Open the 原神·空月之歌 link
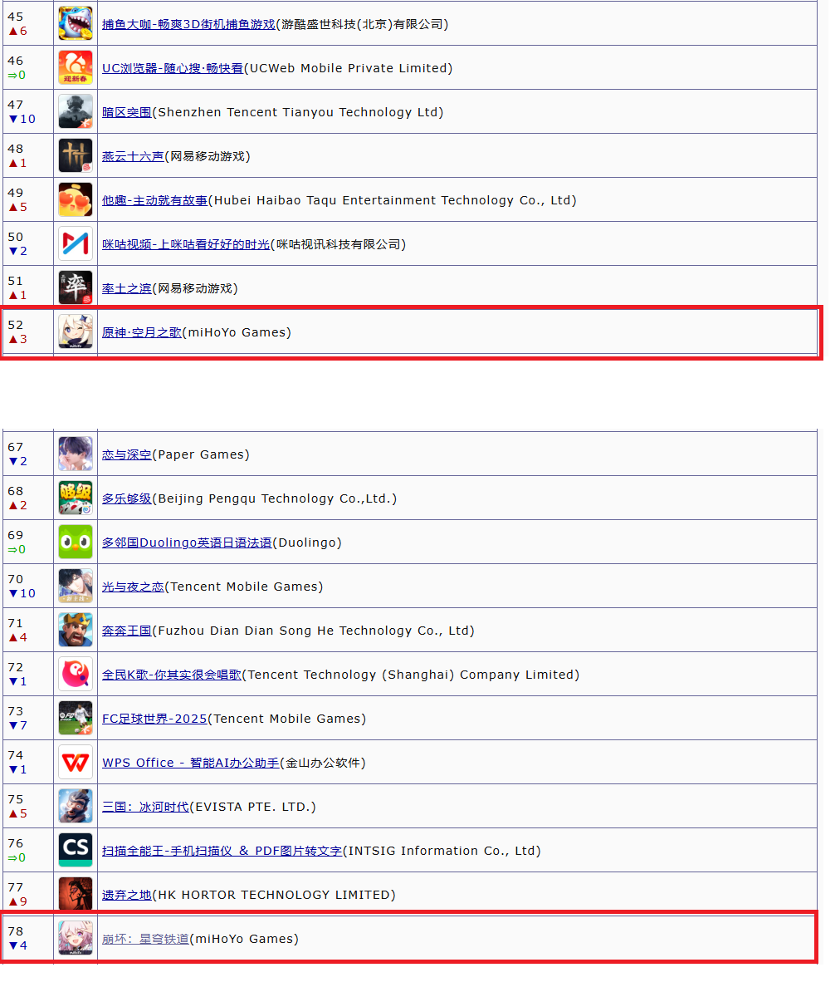The image size is (840, 982). tap(142, 332)
